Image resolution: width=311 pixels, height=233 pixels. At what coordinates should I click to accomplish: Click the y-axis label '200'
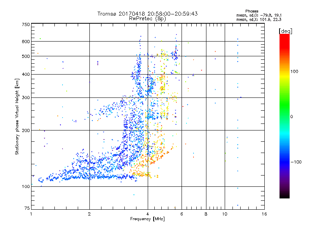click(x=26, y=130)
